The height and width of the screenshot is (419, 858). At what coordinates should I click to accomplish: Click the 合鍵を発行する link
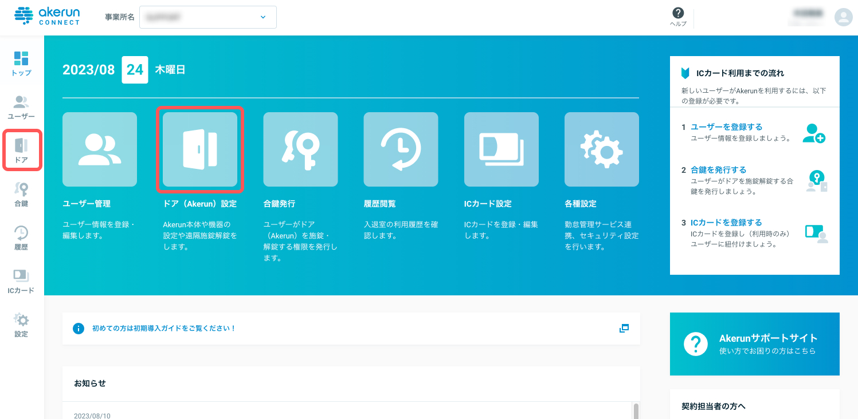(719, 170)
